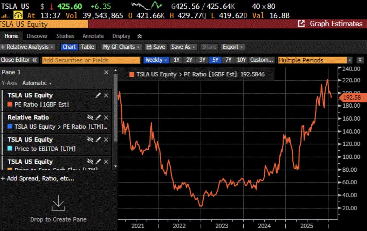The height and width of the screenshot is (231, 367).
Task: Open Graph Estimates pop-out icon
Action: [301, 24]
